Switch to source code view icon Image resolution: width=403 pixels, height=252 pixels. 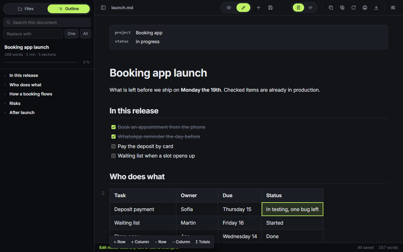coord(310,8)
